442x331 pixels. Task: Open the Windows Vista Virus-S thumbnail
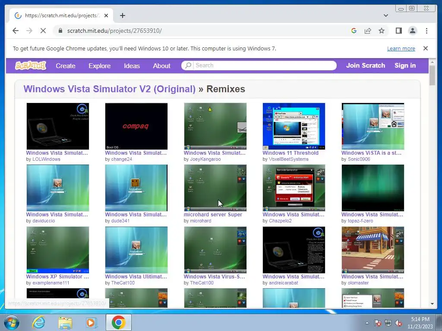tap(215, 250)
